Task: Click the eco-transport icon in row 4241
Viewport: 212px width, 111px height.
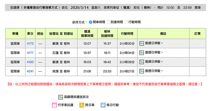Action: 142,71
